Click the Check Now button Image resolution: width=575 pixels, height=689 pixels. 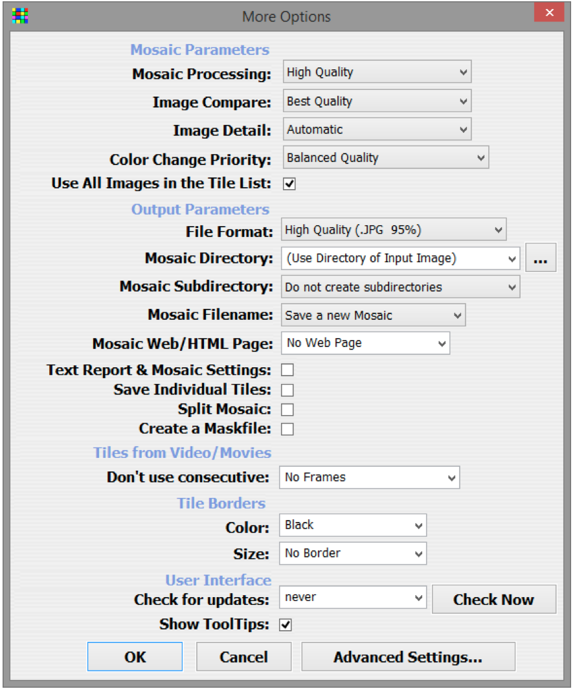tap(494, 600)
